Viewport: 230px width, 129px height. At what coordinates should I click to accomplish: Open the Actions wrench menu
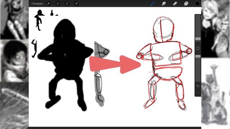coord(49,4)
